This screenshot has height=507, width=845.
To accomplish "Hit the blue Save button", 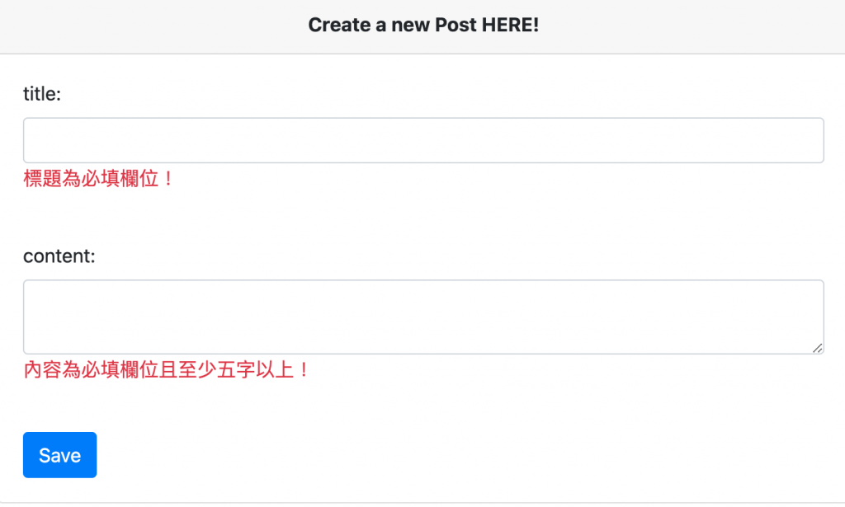I will 59,455.
